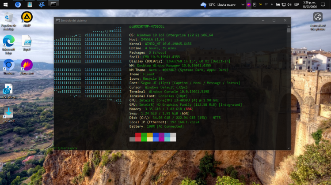Open the Start menu Windows button

[x=6, y=4]
